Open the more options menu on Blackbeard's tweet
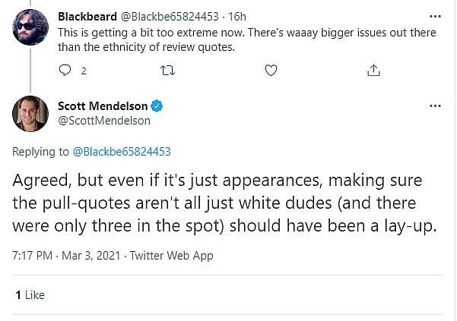 [x=433, y=15]
